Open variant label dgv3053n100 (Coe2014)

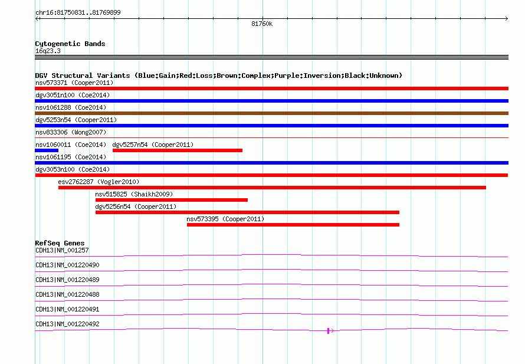pos(73,169)
